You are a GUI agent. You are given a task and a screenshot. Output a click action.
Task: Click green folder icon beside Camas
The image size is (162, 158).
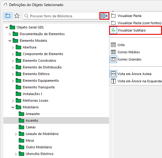pyautogui.click(x=21, y=127)
